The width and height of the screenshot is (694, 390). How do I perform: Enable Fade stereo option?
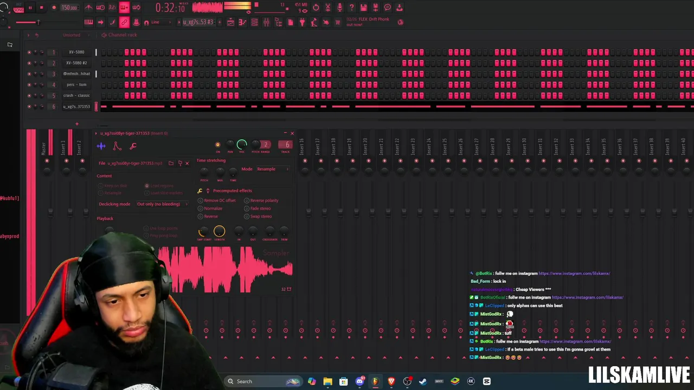click(x=258, y=209)
